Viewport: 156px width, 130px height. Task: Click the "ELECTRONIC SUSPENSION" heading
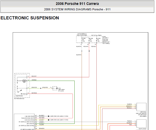30,18
